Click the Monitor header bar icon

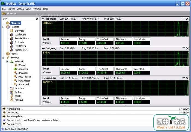click(4, 13)
